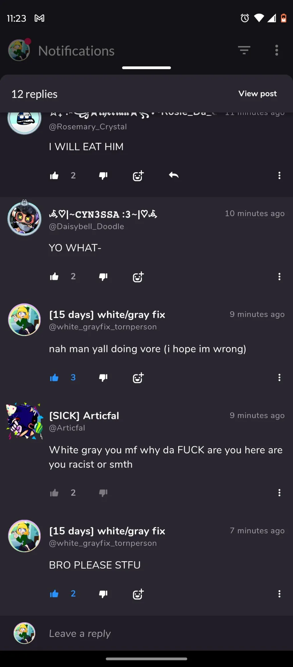Tap View post

pos(257,94)
